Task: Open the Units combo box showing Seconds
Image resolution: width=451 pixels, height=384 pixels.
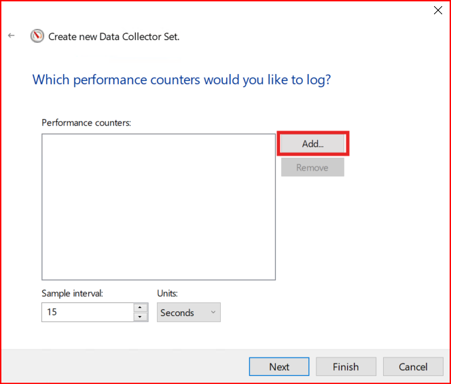Action: pos(188,313)
